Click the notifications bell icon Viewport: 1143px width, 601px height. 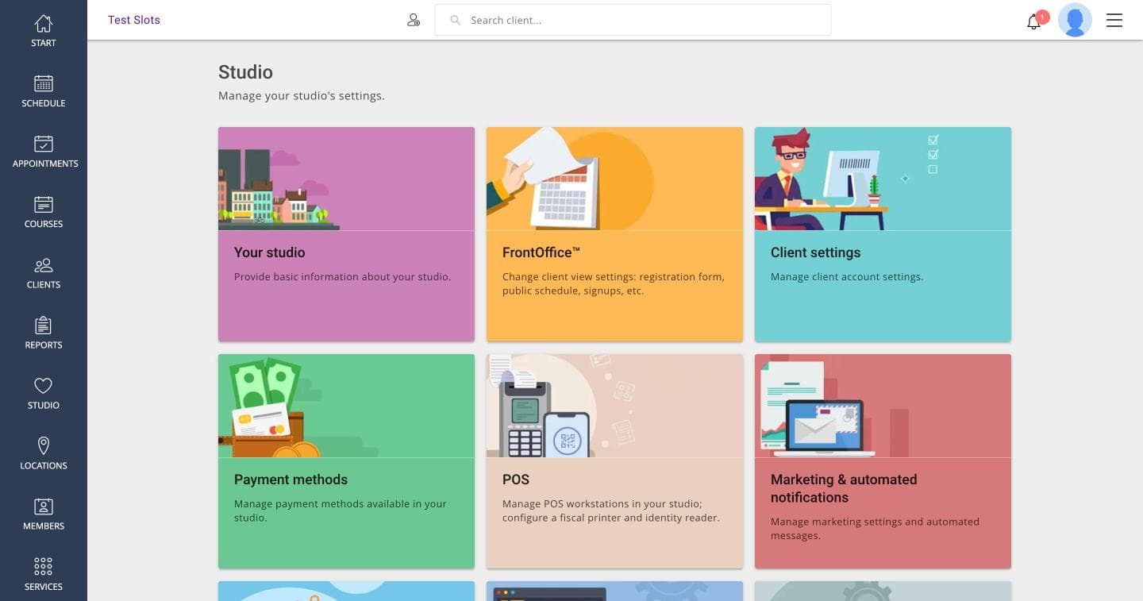1033,22
